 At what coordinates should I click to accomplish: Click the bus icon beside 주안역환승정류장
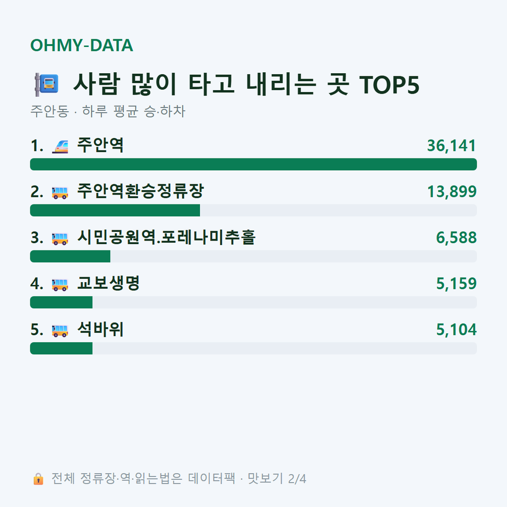(60, 193)
